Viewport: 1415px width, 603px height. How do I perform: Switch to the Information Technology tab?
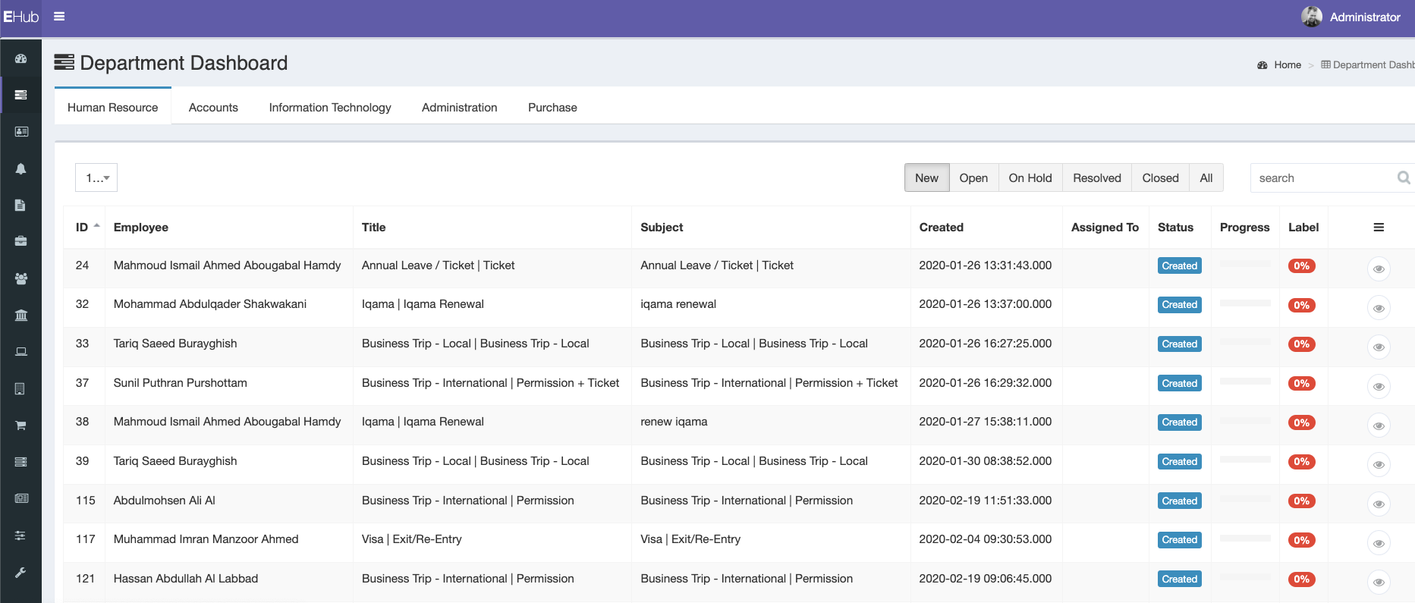point(330,108)
